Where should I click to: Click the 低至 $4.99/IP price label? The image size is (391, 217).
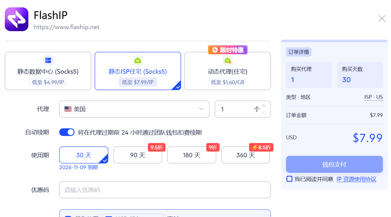(48, 82)
